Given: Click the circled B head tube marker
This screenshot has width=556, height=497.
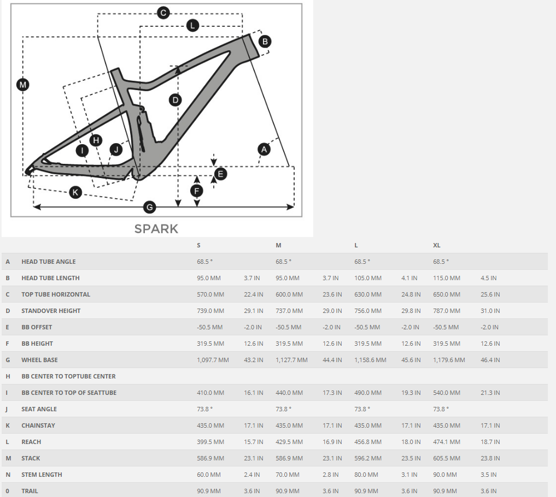Looking at the screenshot, I should coord(265,42).
